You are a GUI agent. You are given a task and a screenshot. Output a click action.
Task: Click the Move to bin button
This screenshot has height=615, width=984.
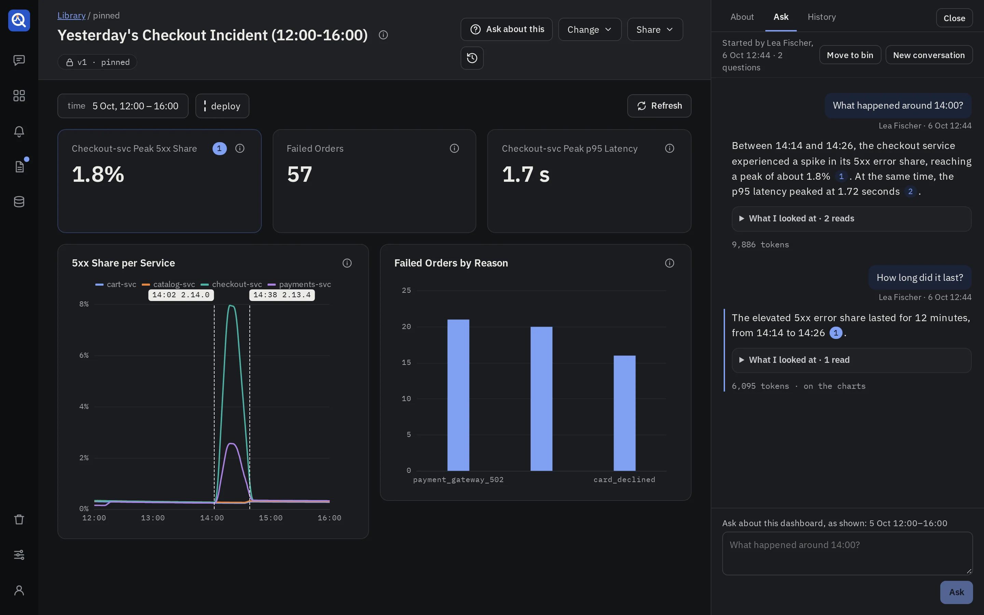850,55
